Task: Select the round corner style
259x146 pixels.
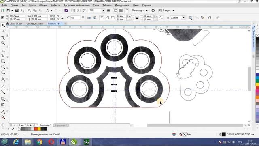Action: click(x=102, y=18)
